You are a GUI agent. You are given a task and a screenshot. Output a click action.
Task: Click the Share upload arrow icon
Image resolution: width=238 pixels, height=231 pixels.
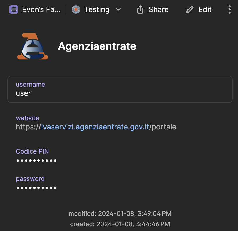140,10
